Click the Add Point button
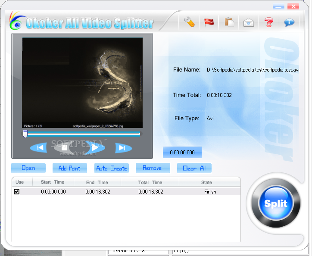The height and width of the screenshot is (256, 312). coord(70,168)
